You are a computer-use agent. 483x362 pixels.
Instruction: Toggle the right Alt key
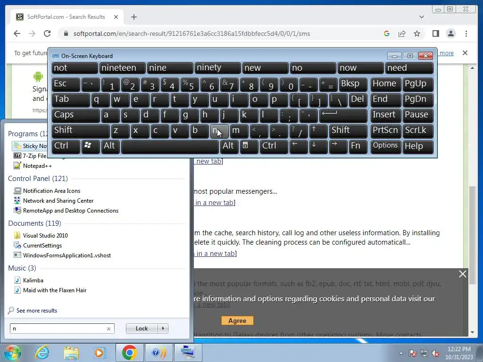tap(229, 147)
